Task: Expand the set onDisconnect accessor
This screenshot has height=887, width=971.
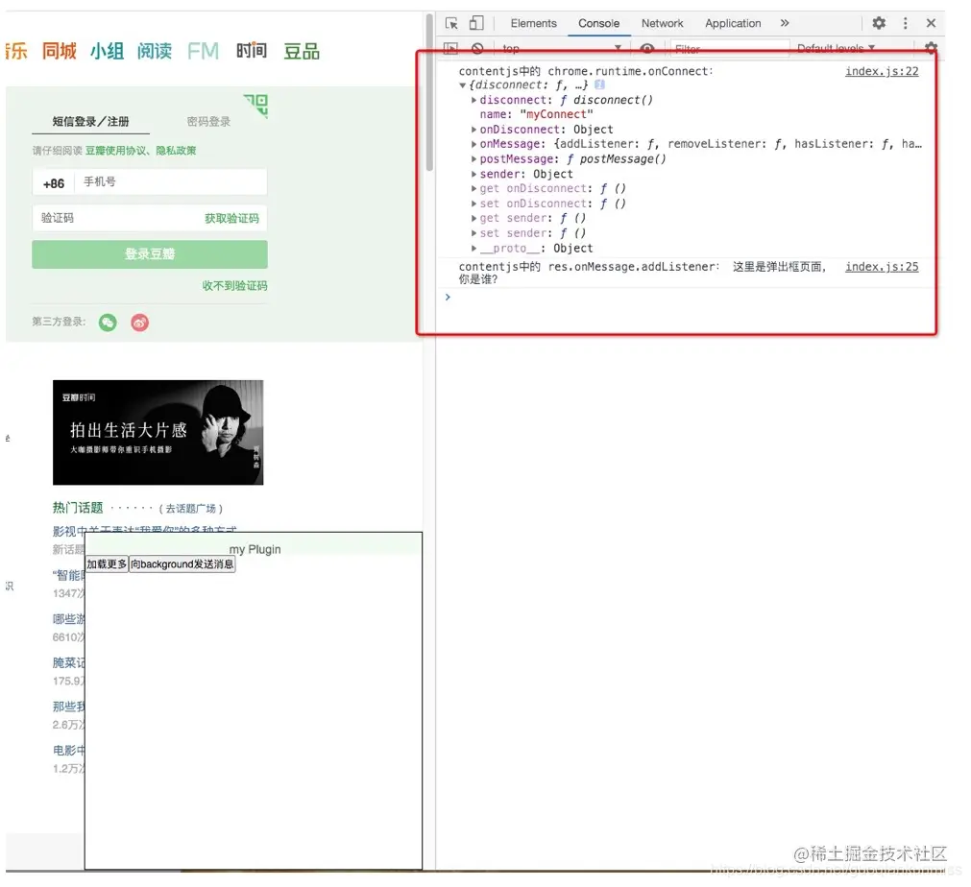Action: click(x=473, y=204)
